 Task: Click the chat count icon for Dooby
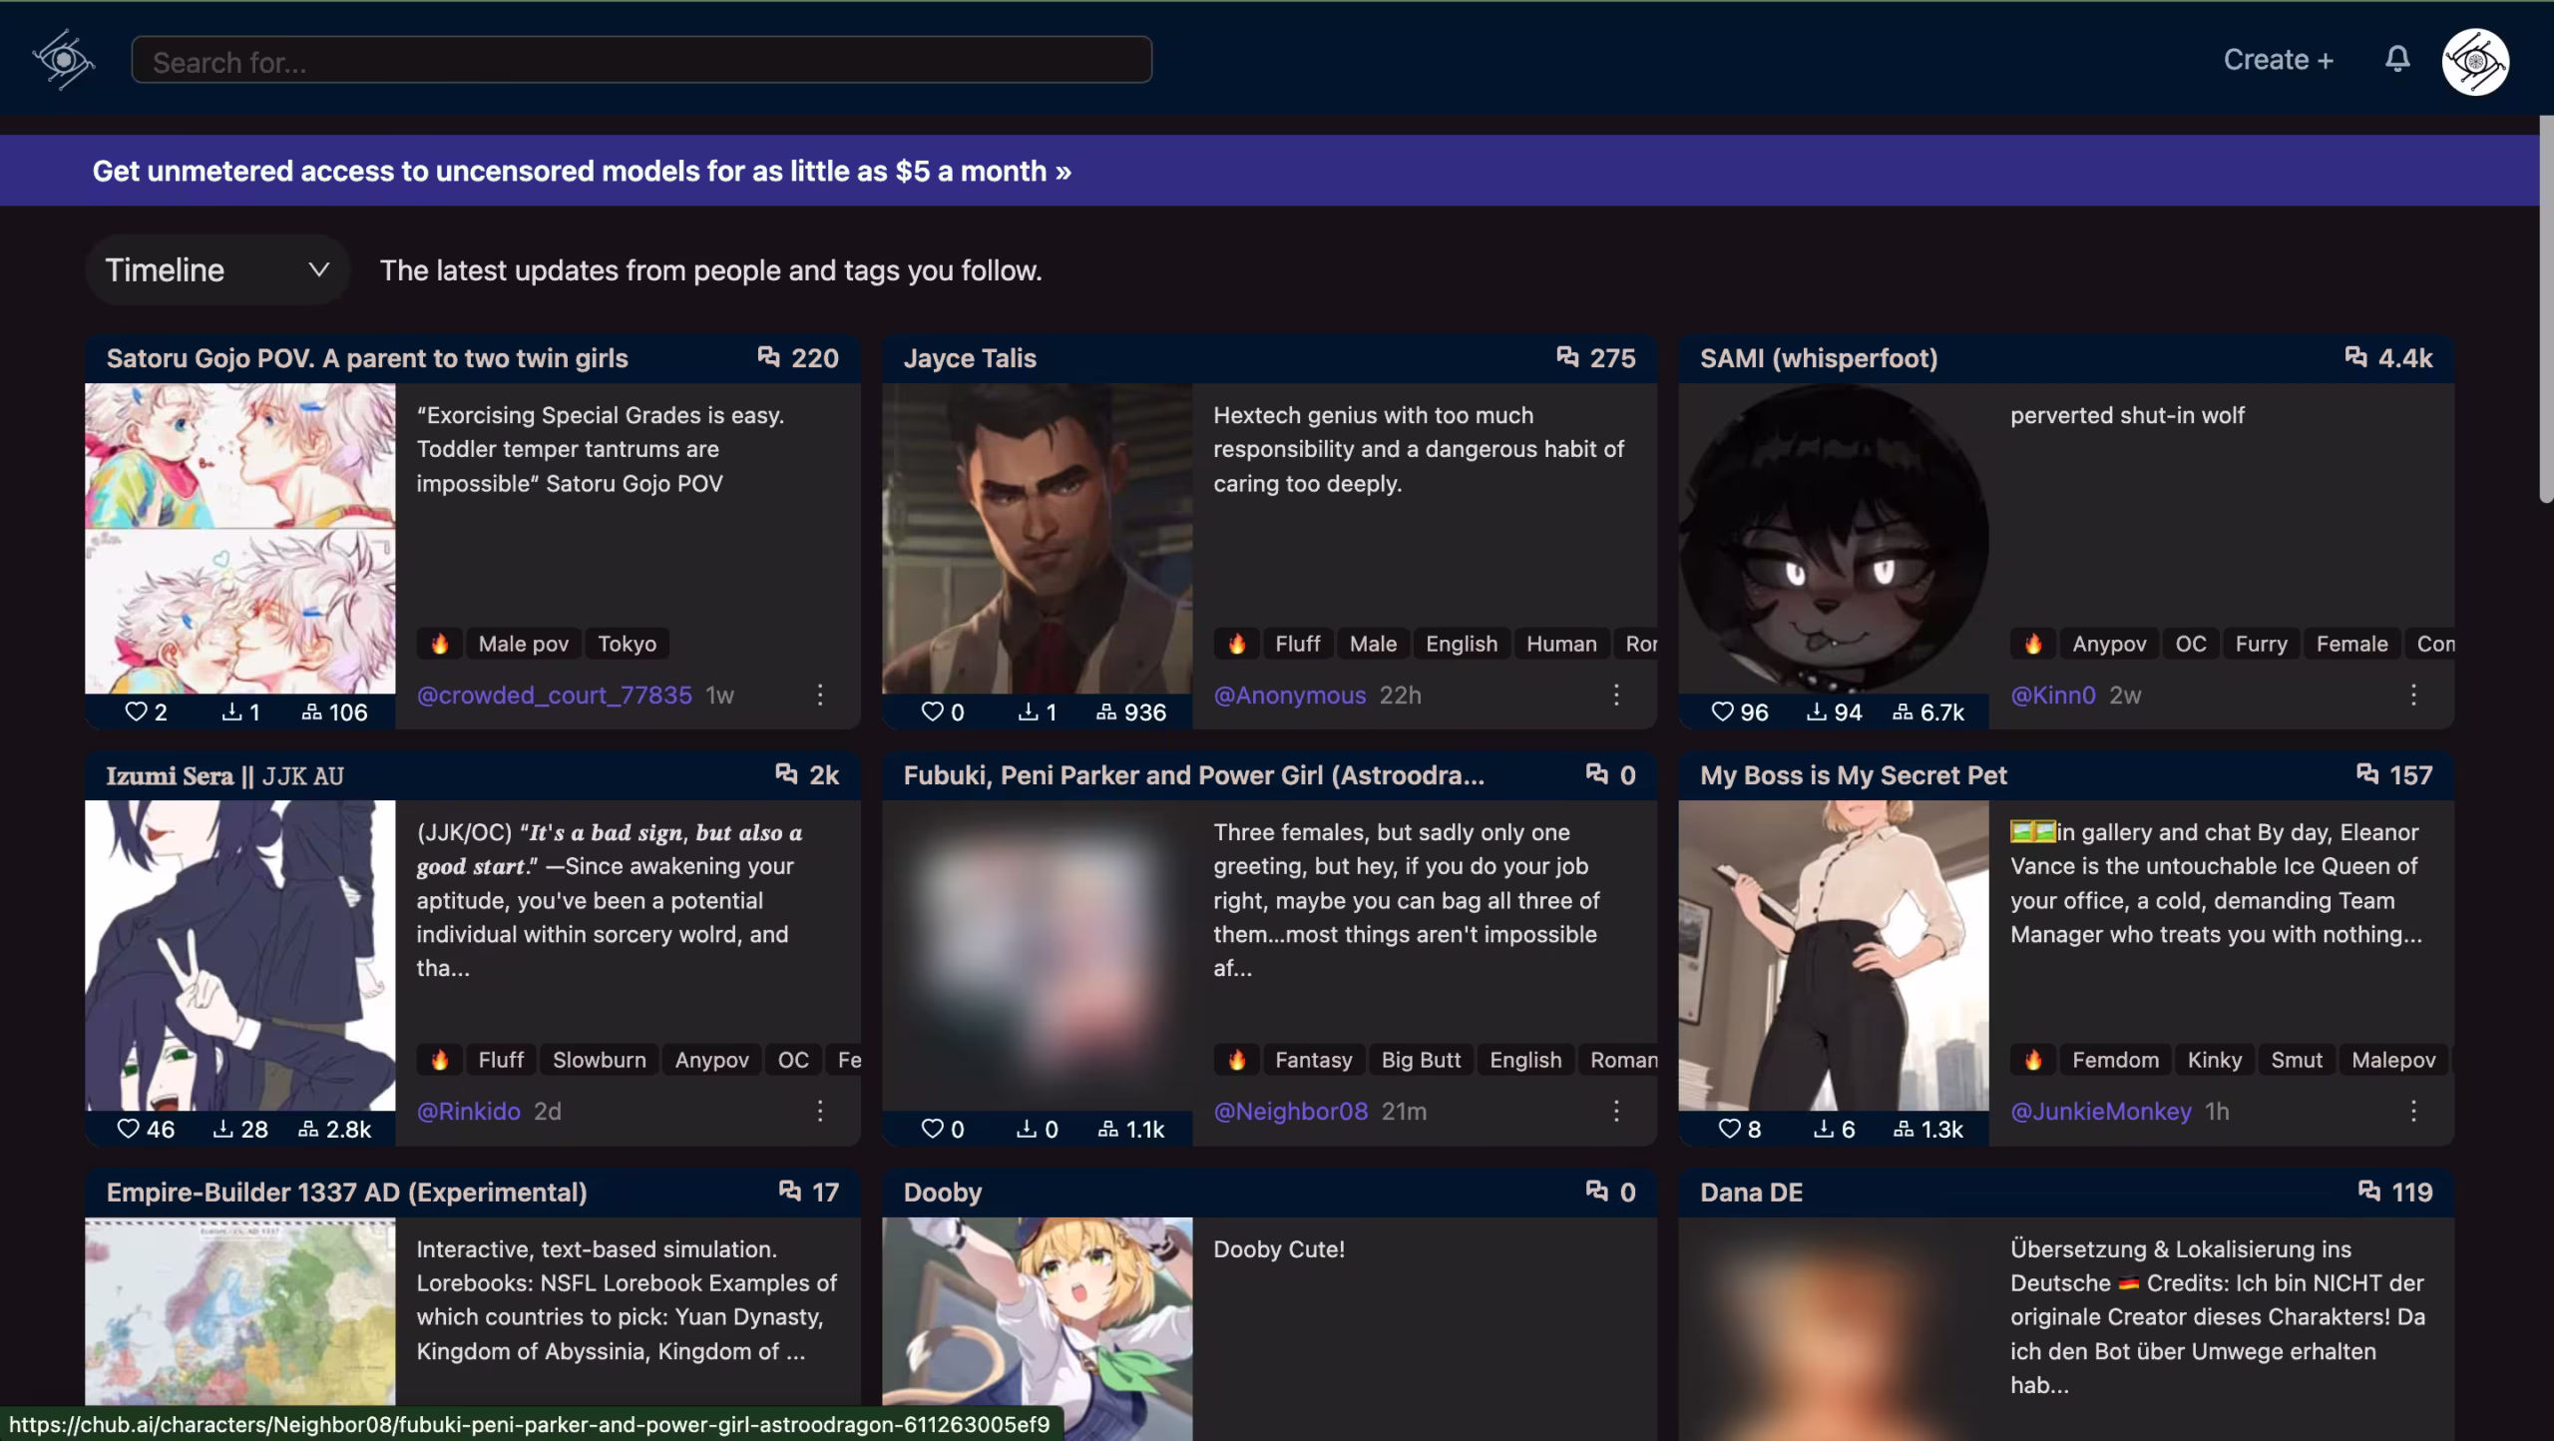(x=1597, y=1191)
